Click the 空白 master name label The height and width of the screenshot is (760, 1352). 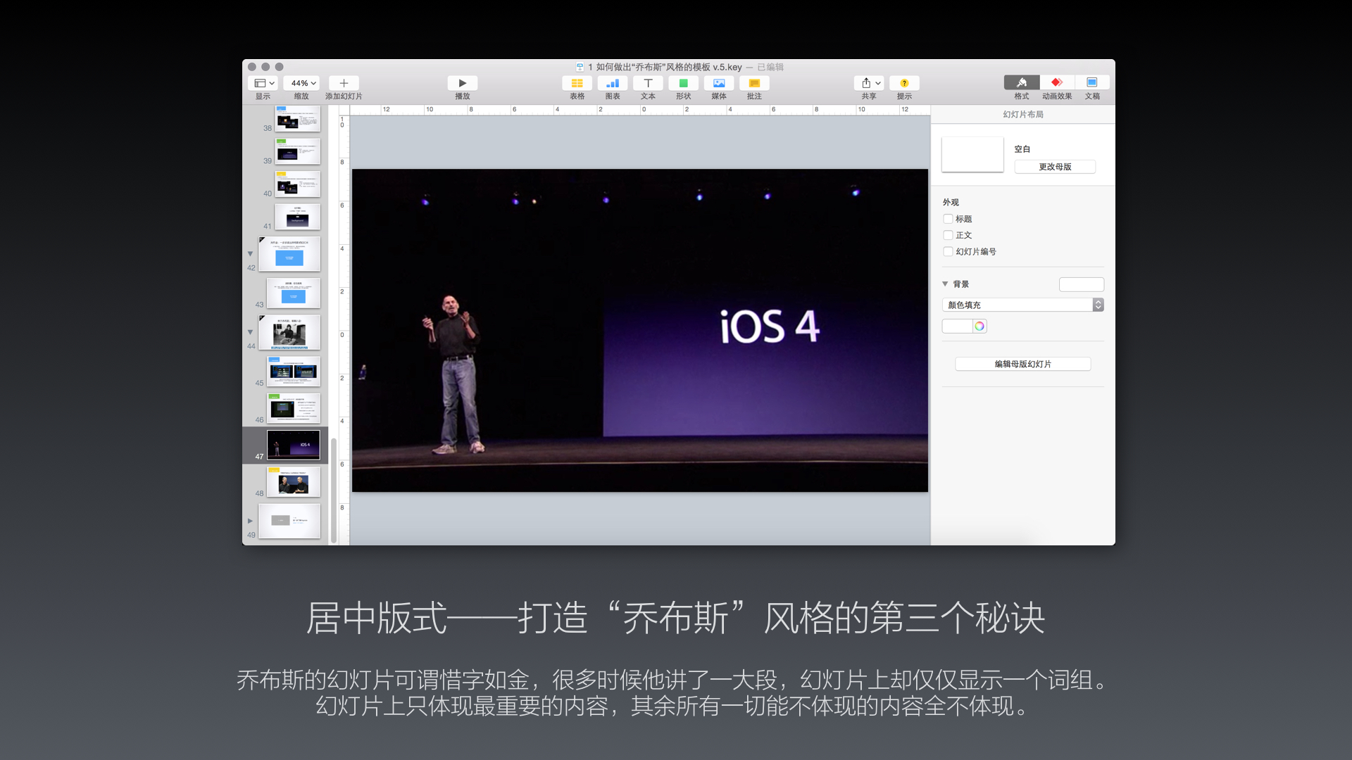[1022, 149]
